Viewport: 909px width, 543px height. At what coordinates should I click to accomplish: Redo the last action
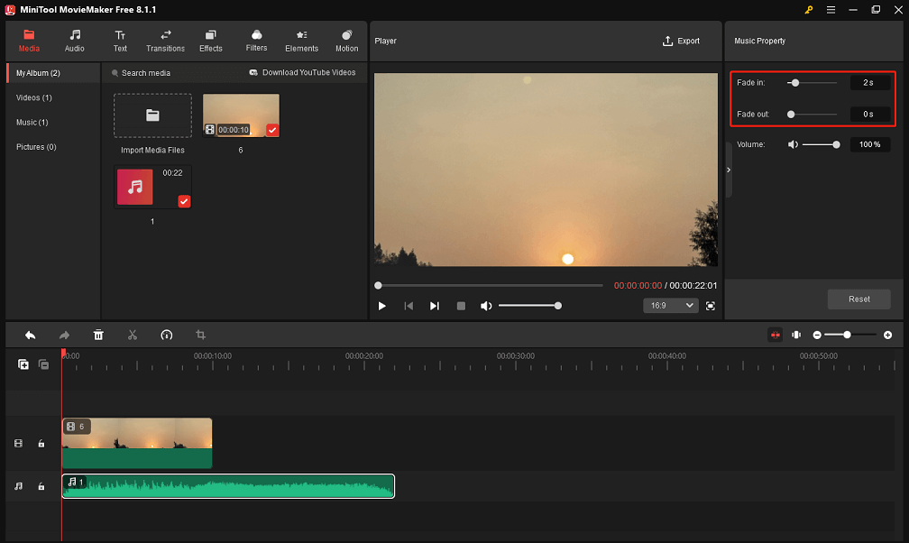point(64,336)
